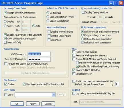Click the Apply button

click(33, 104)
